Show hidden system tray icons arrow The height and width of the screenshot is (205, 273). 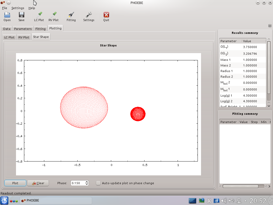click(x=246, y=200)
